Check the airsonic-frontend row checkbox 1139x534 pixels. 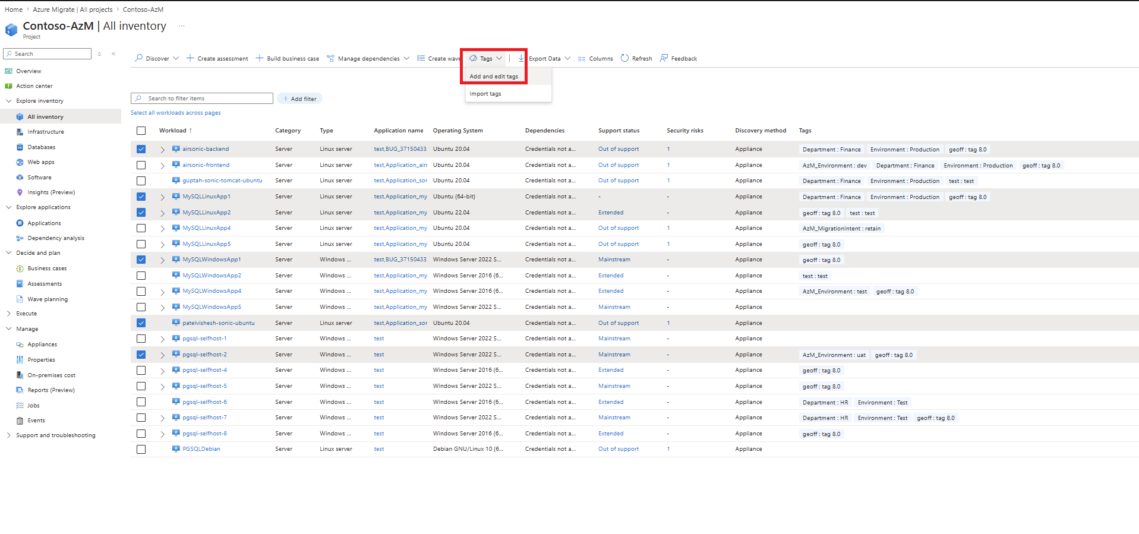(141, 165)
